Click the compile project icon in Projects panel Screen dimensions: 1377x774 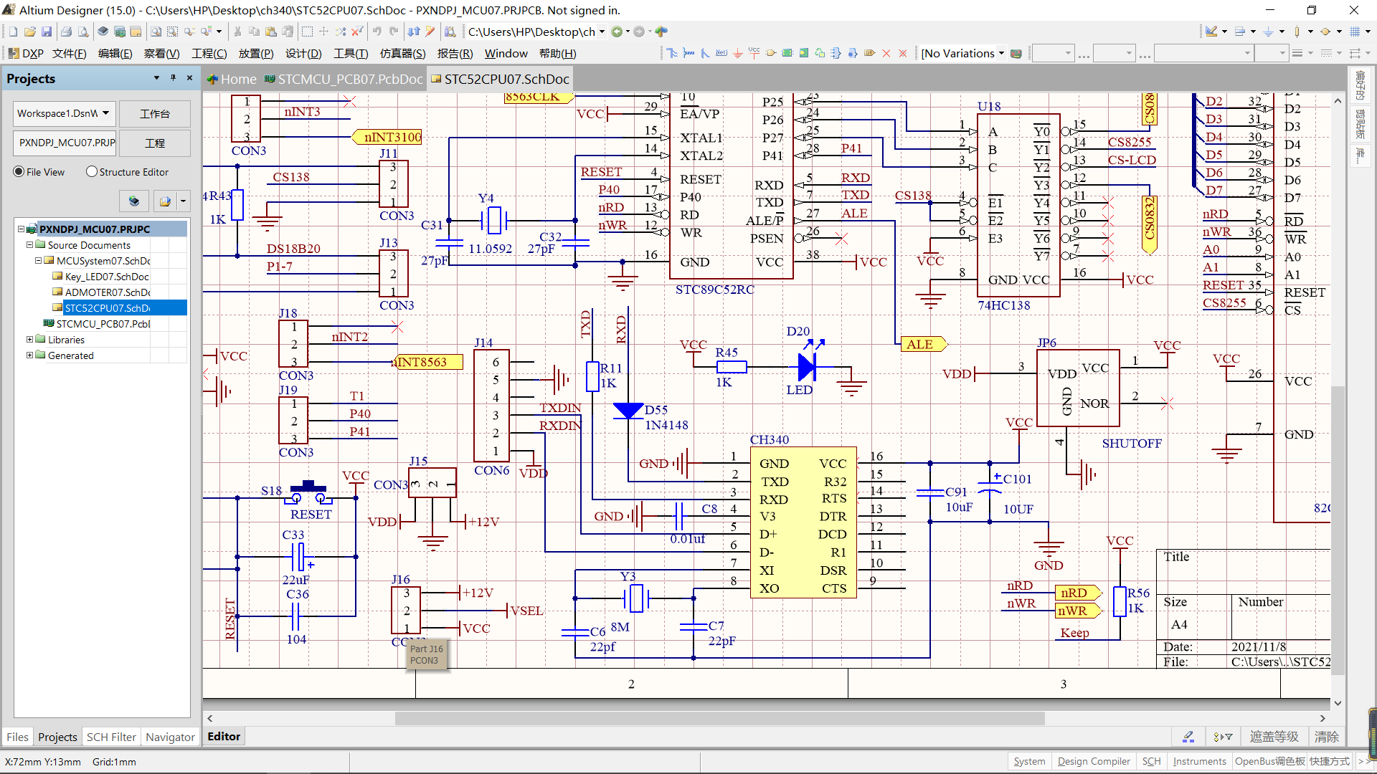(x=134, y=201)
